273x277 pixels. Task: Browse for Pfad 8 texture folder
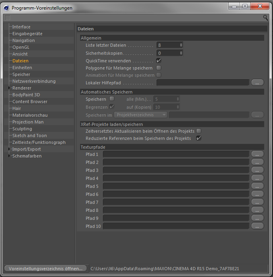(x=257, y=210)
